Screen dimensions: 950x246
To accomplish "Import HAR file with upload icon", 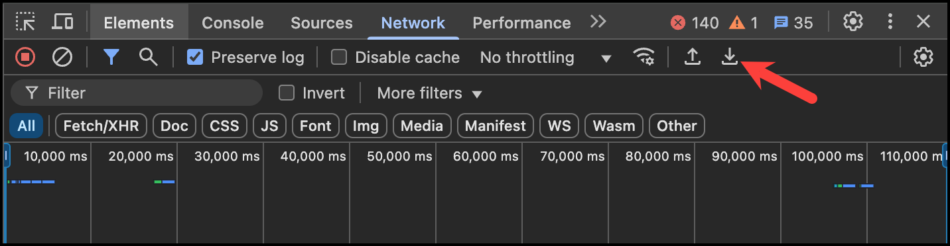I will 693,58.
